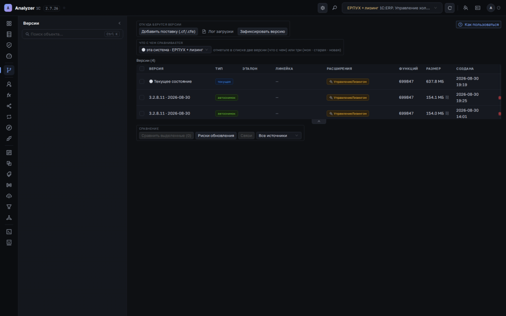506x316 pixels.
Task: Click the Версия column header
Action: point(156,69)
